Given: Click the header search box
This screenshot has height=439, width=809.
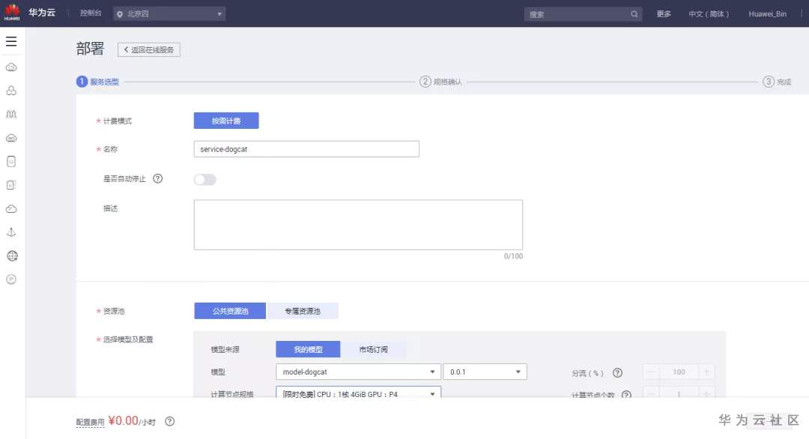Looking at the screenshot, I should 583,14.
